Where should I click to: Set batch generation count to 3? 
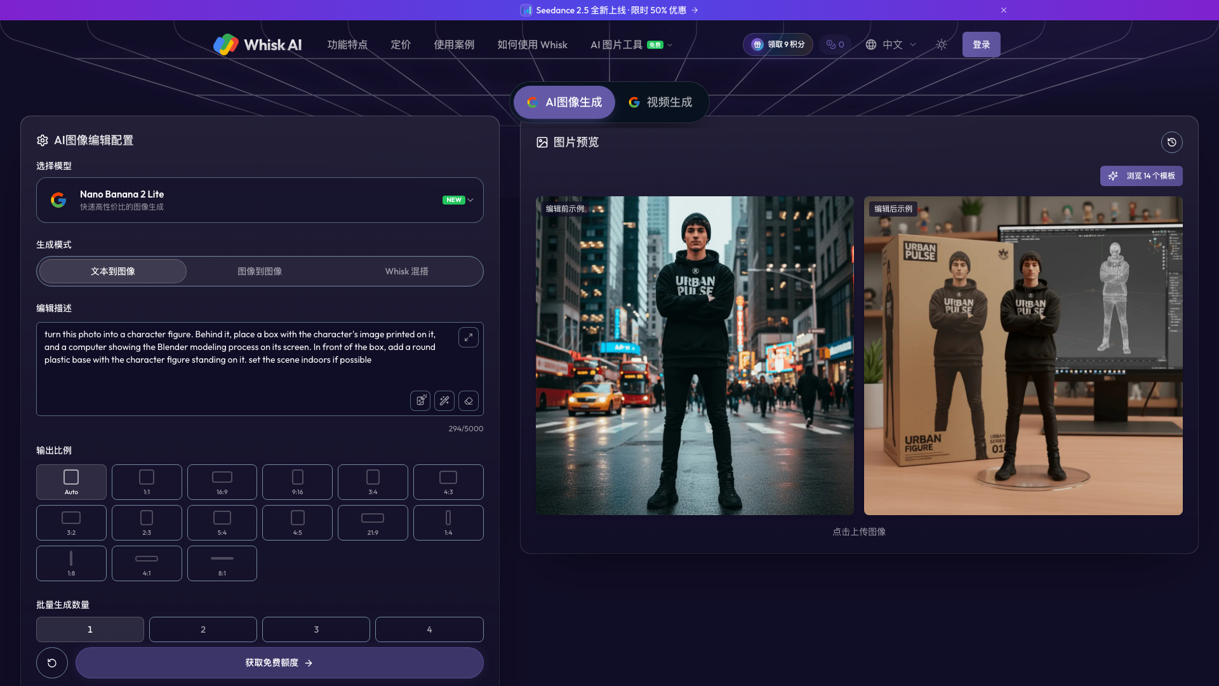(x=316, y=629)
